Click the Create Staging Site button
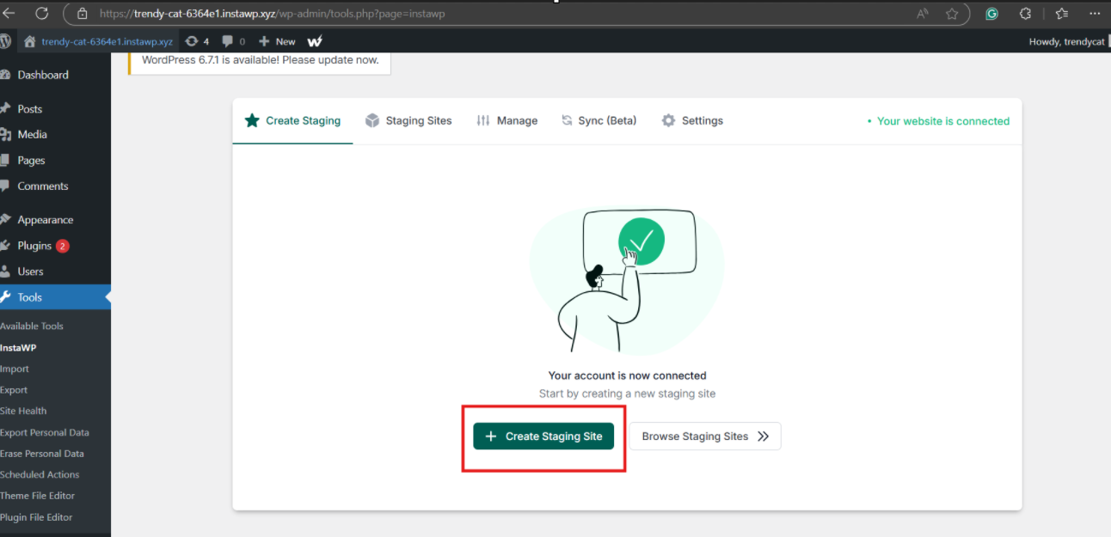 [543, 436]
